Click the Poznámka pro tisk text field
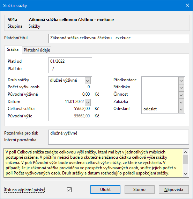193x199 pixels. [x=119, y=133]
